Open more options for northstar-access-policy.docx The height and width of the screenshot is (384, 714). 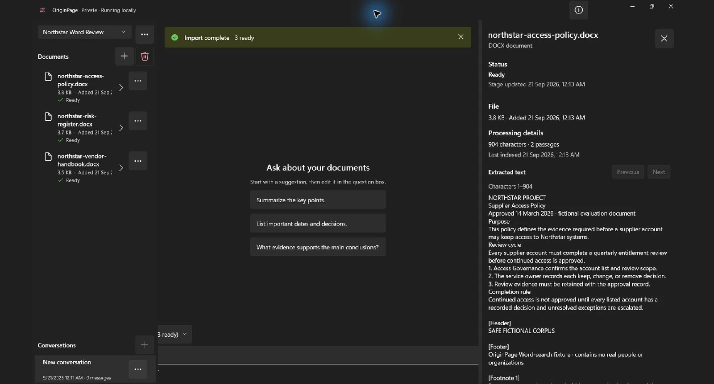coord(138,81)
